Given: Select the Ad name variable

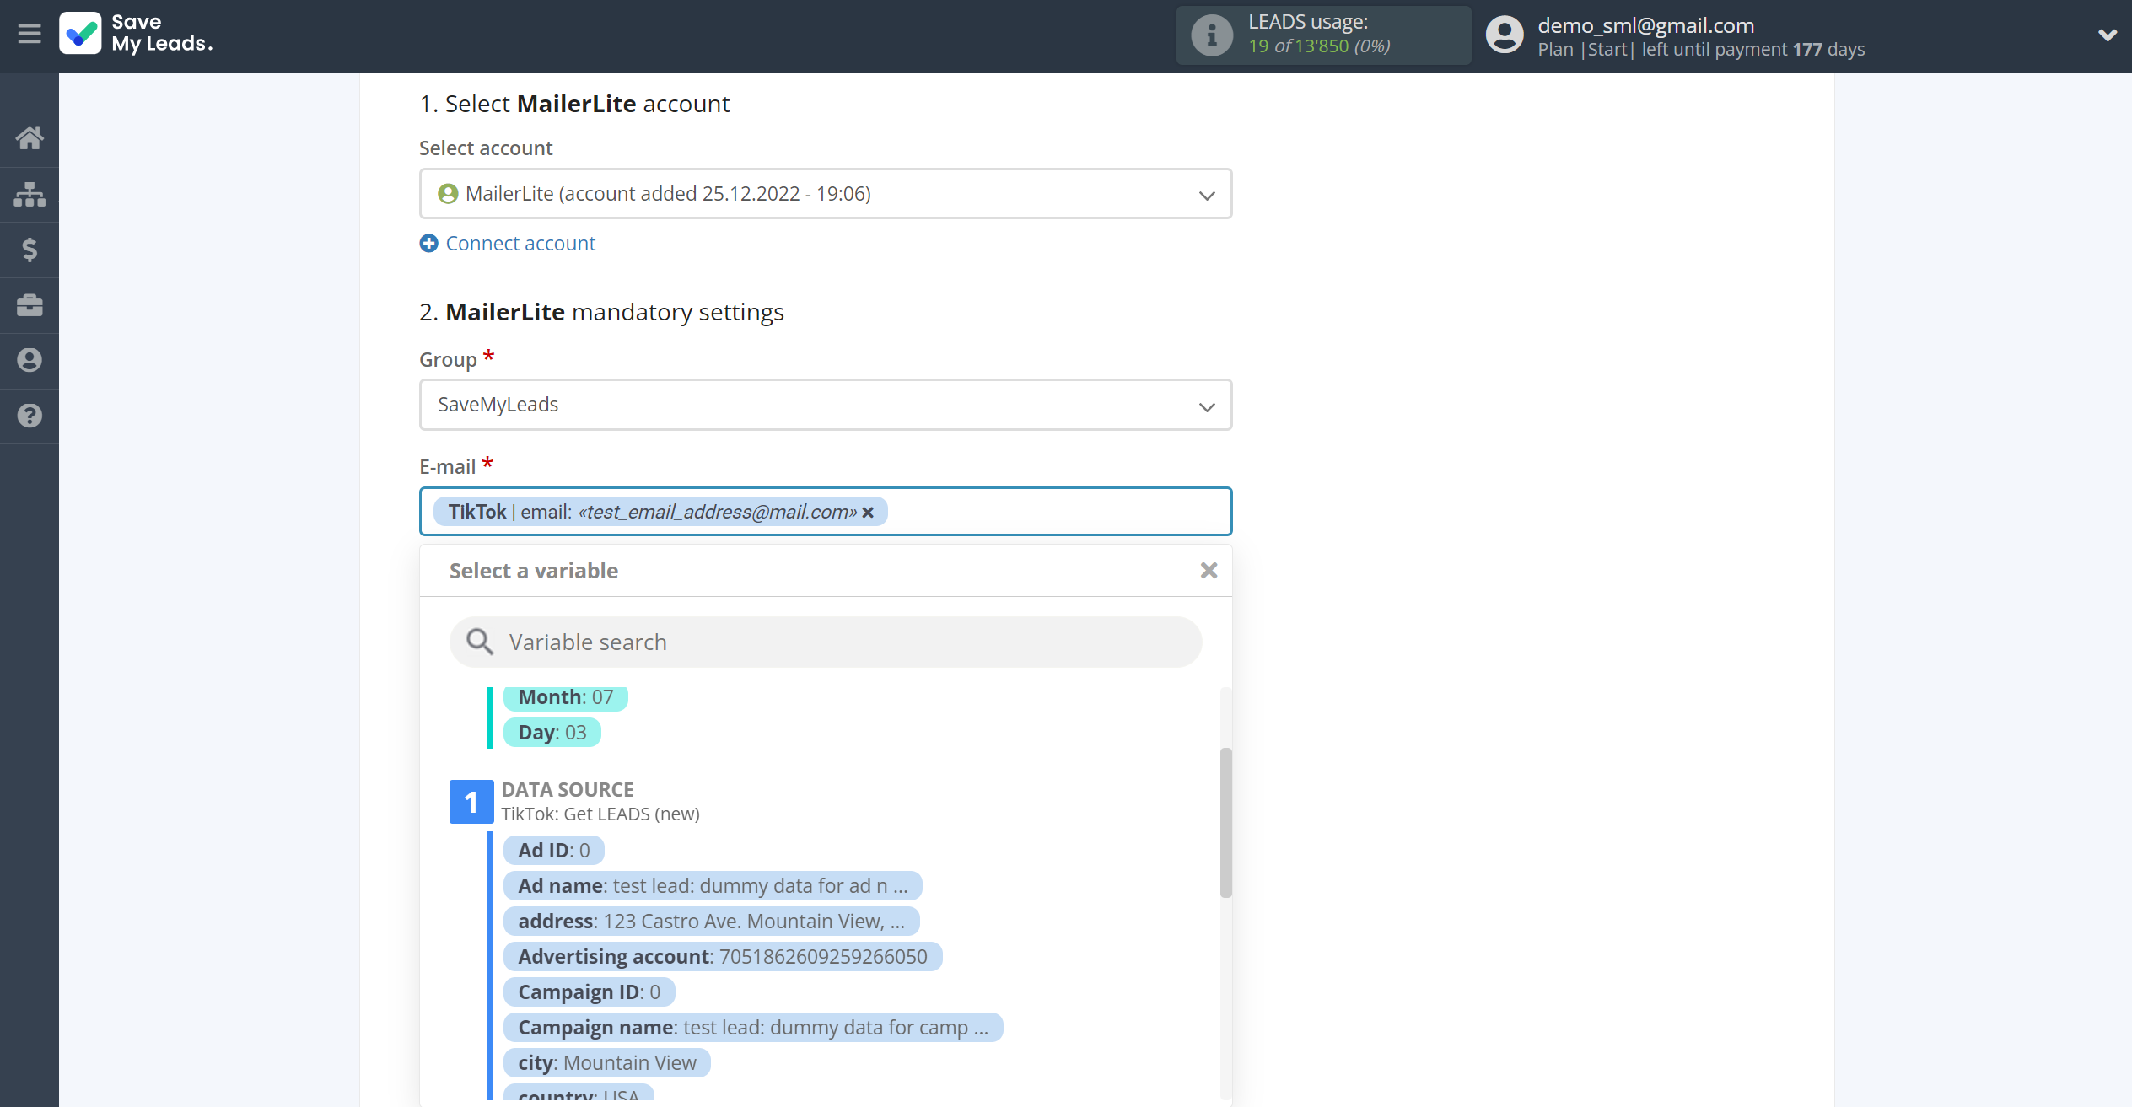Looking at the screenshot, I should pos(713,886).
